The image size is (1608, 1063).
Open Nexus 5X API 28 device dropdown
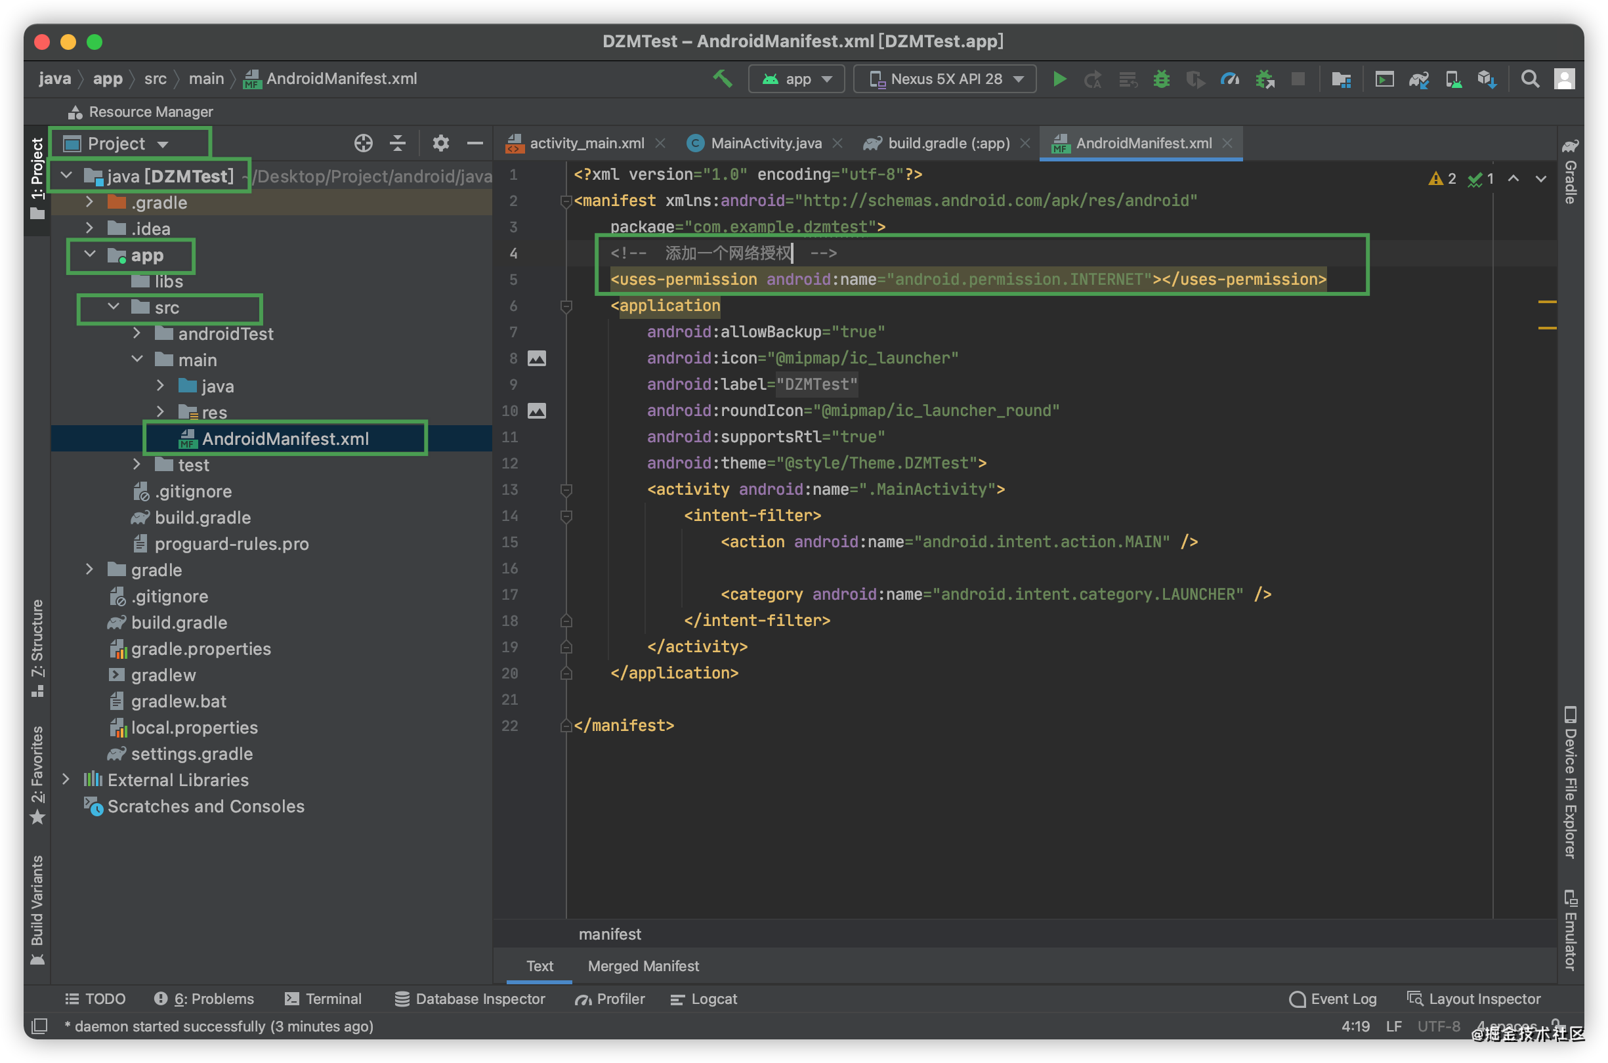coord(944,79)
